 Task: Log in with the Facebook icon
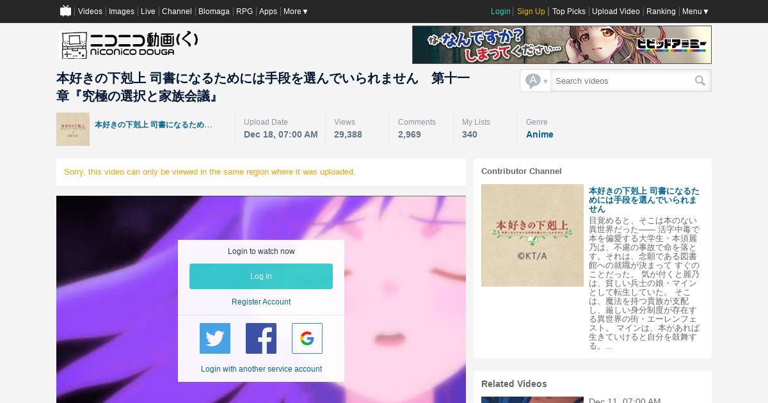(x=261, y=338)
